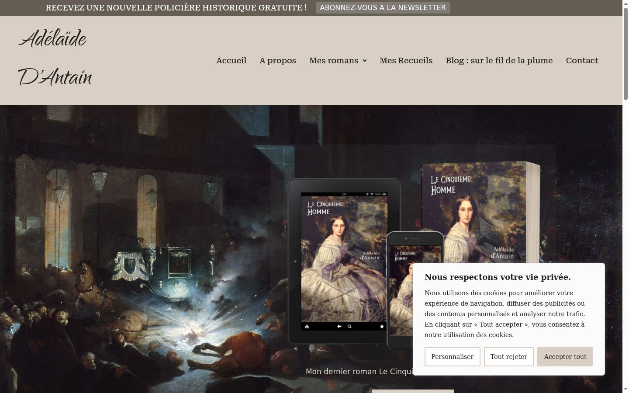Visit Blog : sur le fil de la plume

coord(499,61)
